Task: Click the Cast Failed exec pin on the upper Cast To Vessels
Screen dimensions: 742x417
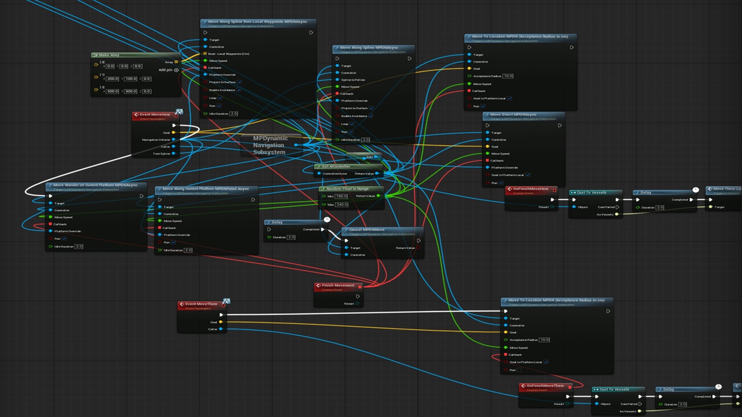Action: (x=617, y=207)
